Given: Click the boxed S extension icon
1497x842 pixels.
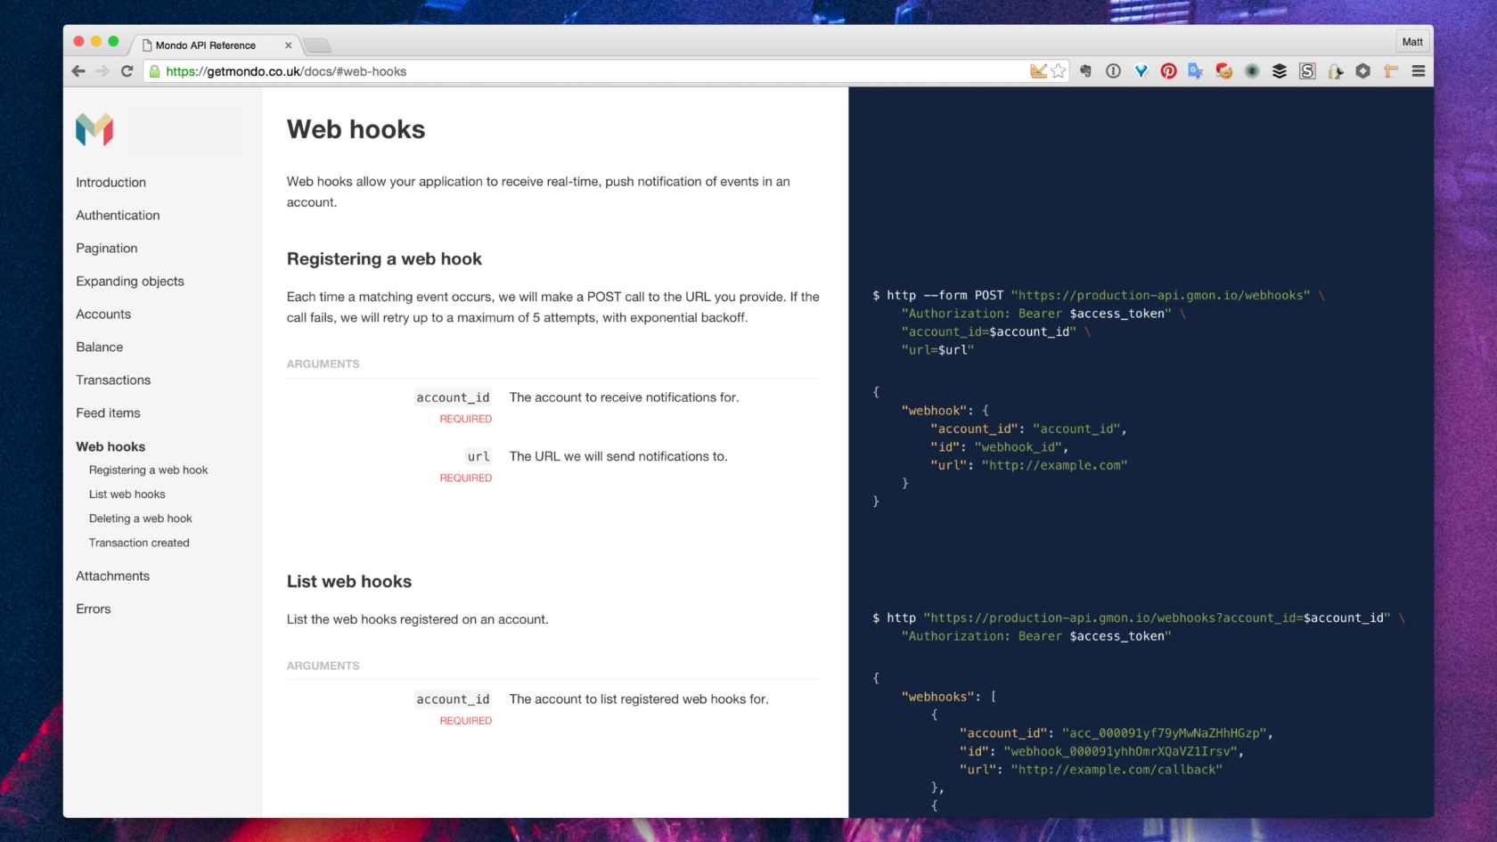Looking at the screenshot, I should pyautogui.click(x=1307, y=71).
